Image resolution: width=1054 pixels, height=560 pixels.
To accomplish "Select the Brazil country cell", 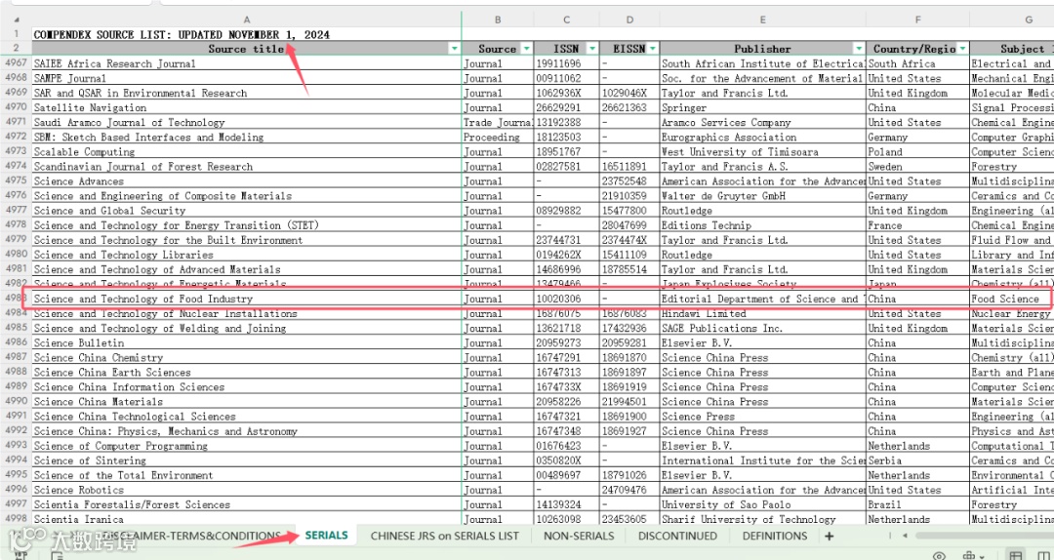I will click(x=917, y=504).
